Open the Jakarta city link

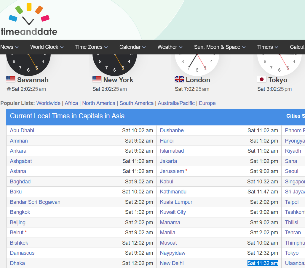click(168, 161)
